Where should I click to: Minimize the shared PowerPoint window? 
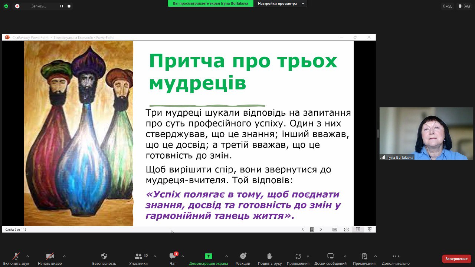342,37
